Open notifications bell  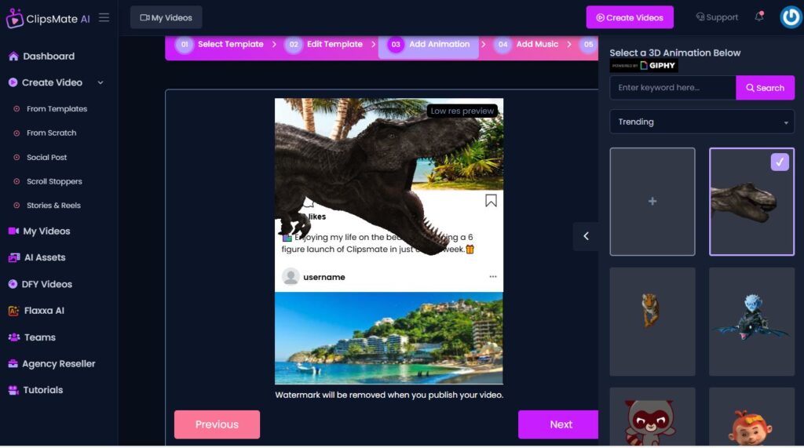[x=759, y=16]
